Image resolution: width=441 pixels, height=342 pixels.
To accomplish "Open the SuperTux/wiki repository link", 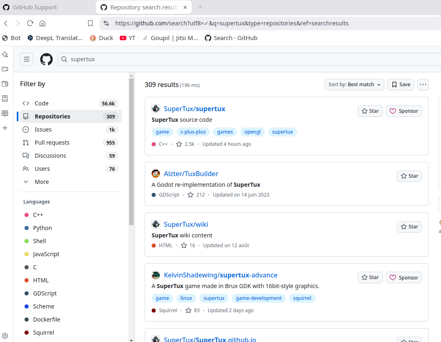I will 186,224.
